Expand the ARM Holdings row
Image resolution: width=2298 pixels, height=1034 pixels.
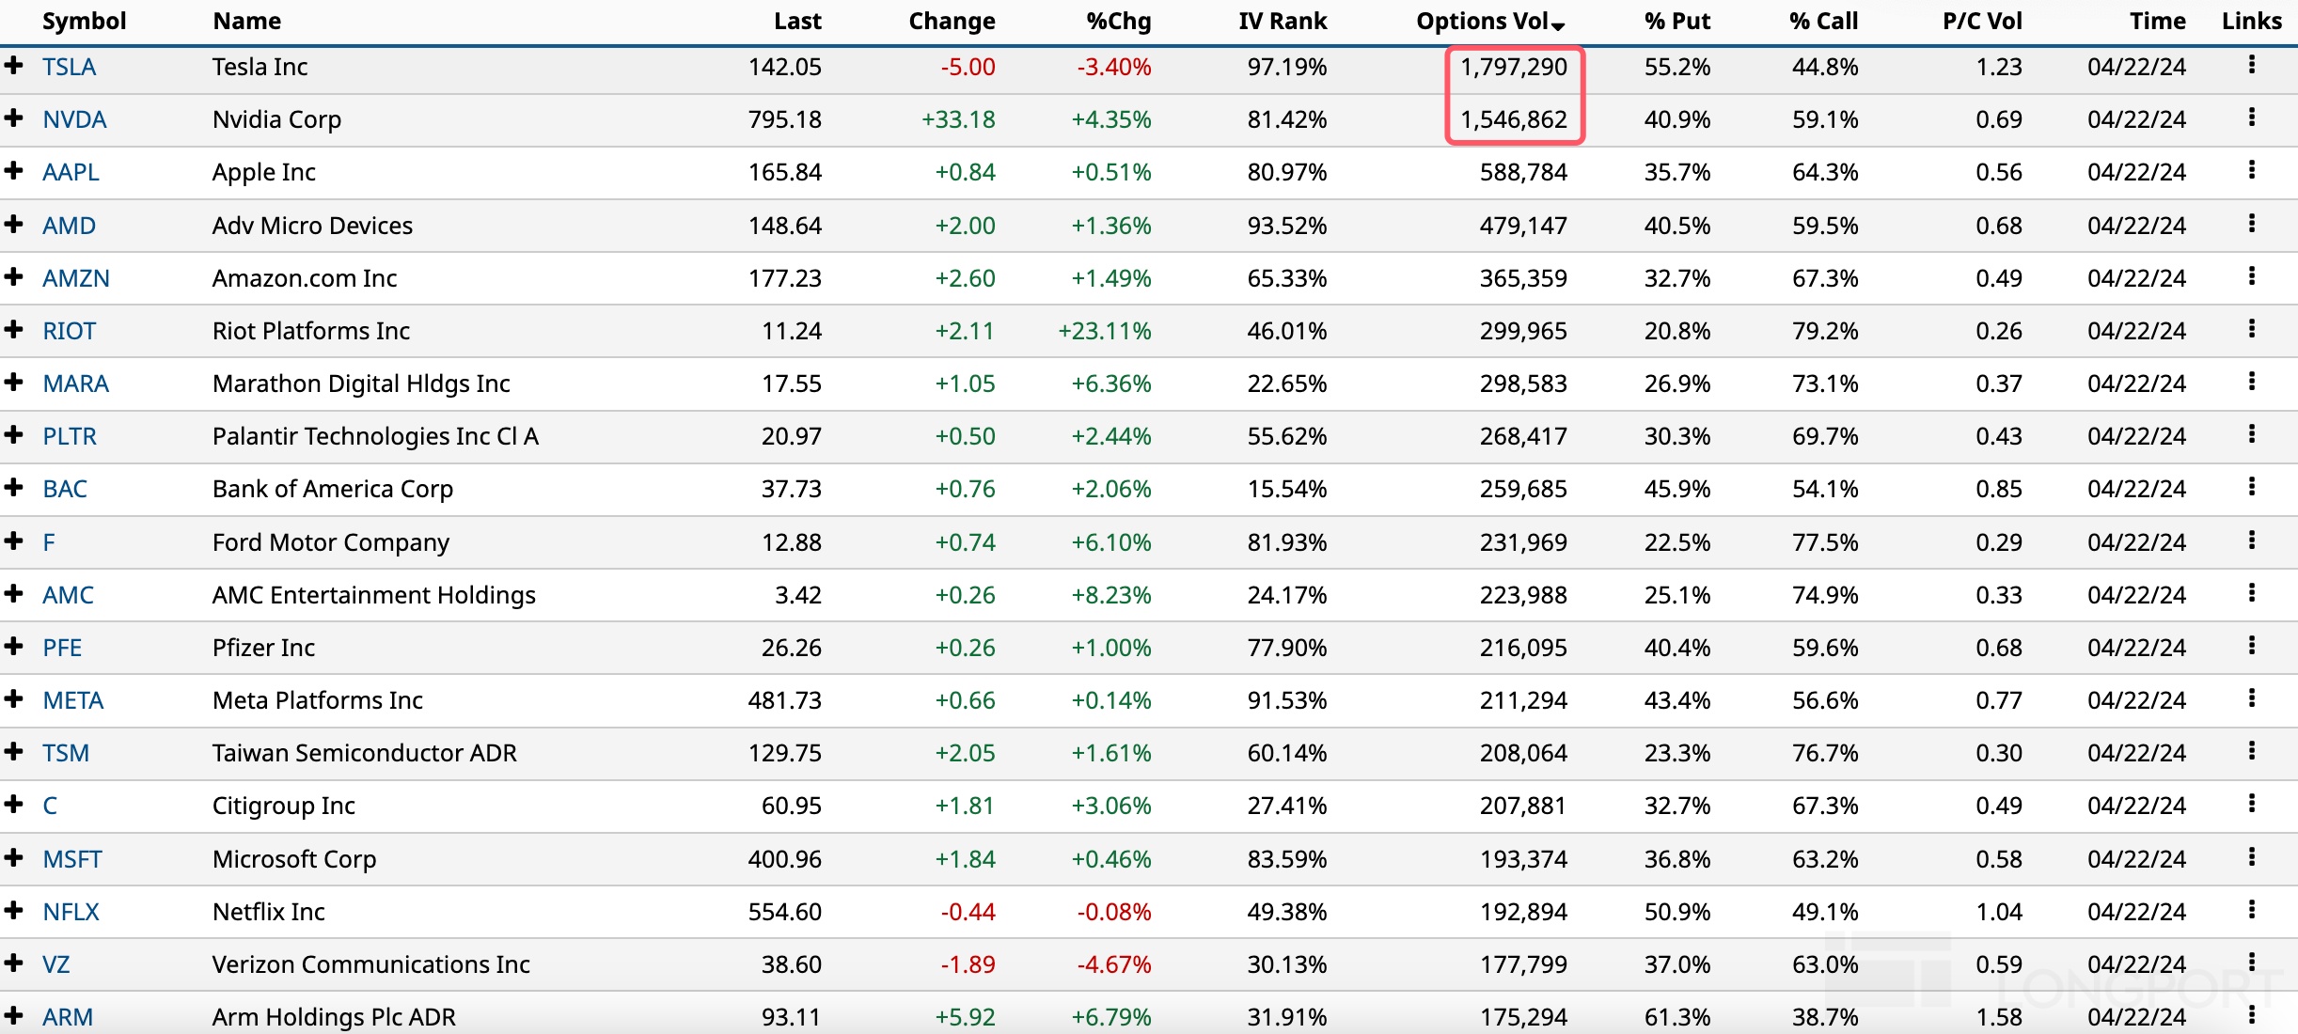pyautogui.click(x=14, y=1015)
